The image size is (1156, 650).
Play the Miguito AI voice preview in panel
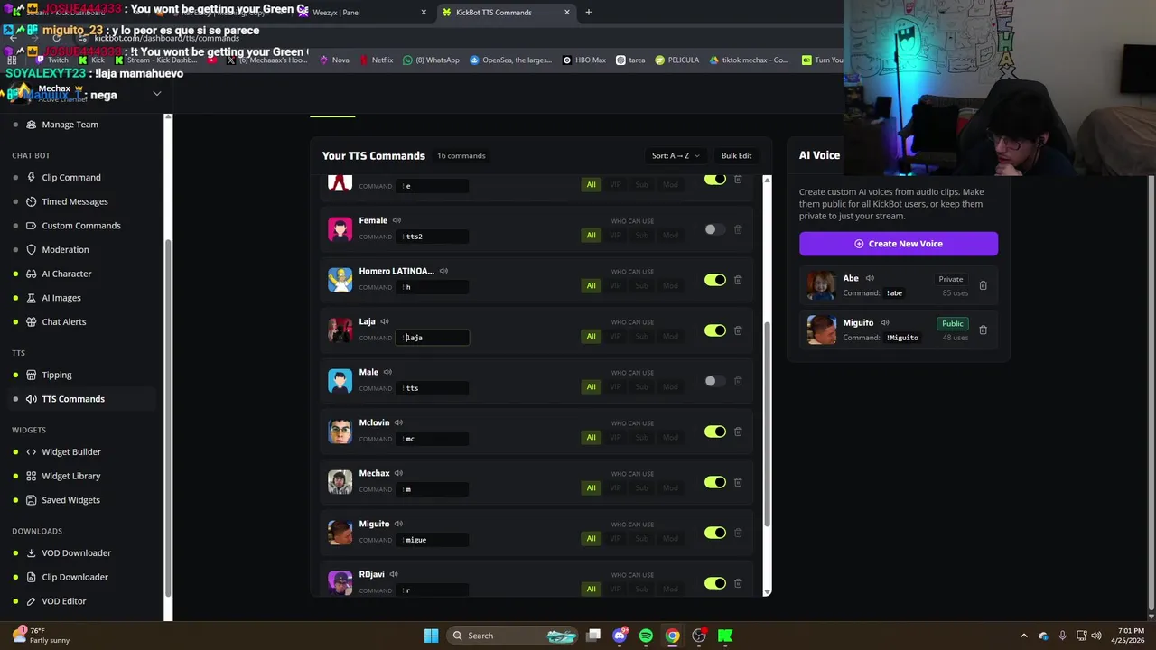coord(885,322)
